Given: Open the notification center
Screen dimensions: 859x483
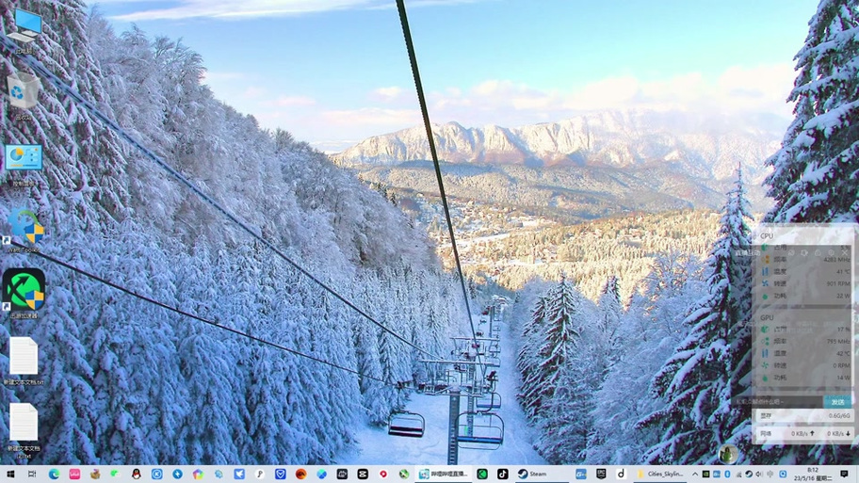Looking at the screenshot, I should click(844, 475).
